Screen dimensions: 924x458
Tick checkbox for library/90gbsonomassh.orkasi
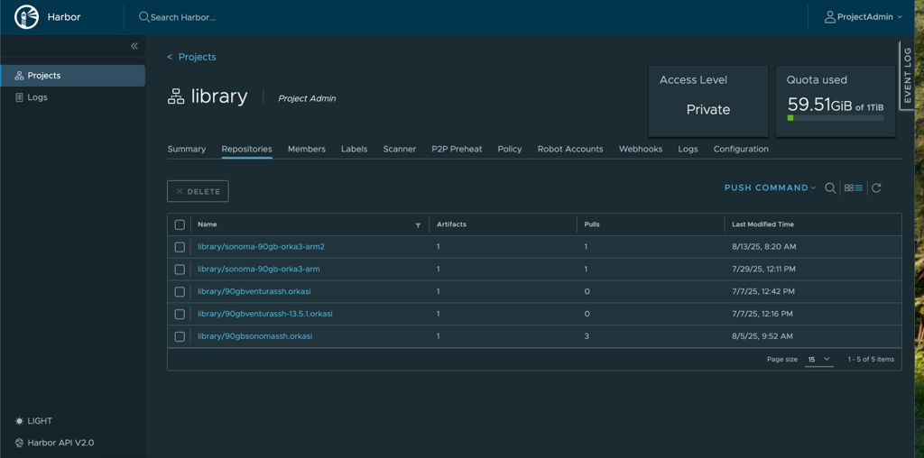pyautogui.click(x=180, y=336)
